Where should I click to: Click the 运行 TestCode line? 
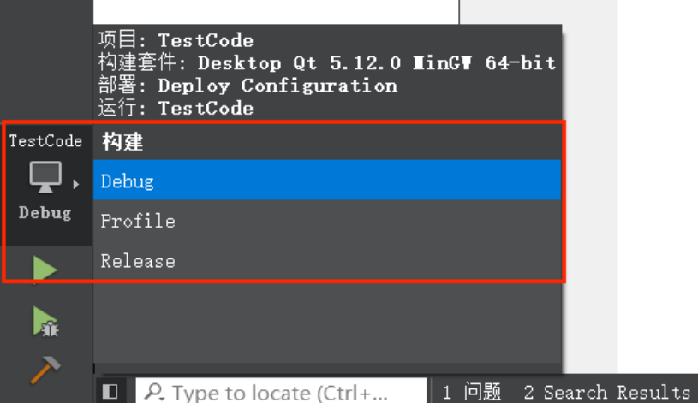click(x=176, y=108)
